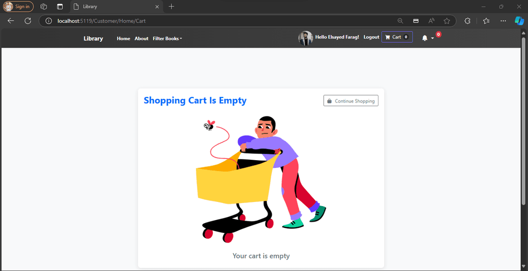Viewport: 528px width, 271px height.
Task: Activate the Read aloud icon
Action: (432, 21)
